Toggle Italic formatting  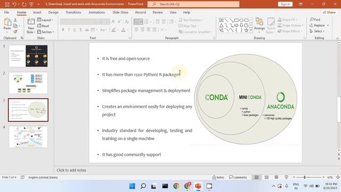69,30
